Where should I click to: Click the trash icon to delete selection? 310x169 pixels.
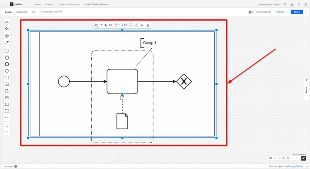[x=148, y=25]
